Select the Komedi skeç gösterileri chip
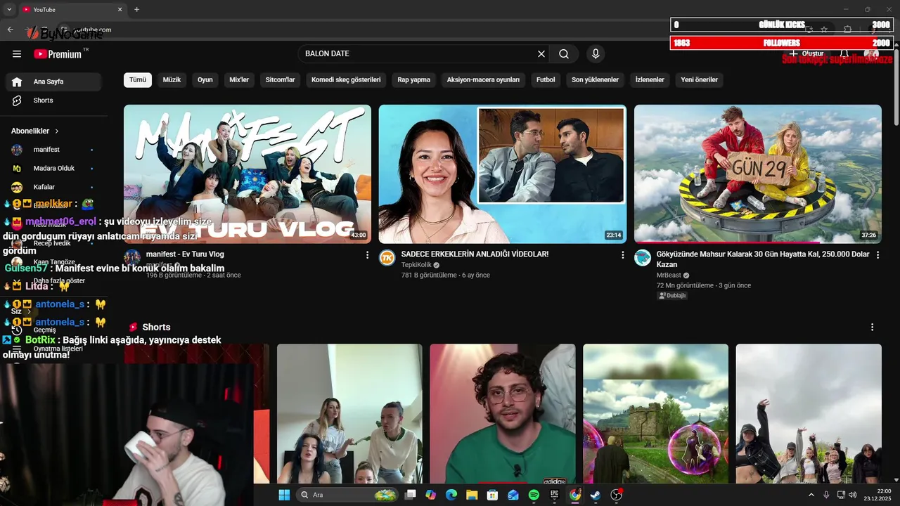900x506 pixels. tap(346, 80)
